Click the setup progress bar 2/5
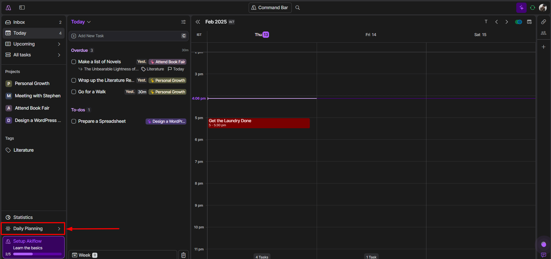The height and width of the screenshot is (259, 551). [x=37, y=254]
